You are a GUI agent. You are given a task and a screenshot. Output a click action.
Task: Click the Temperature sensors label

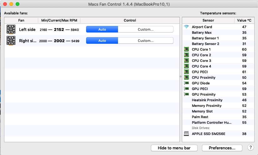(x=218, y=13)
